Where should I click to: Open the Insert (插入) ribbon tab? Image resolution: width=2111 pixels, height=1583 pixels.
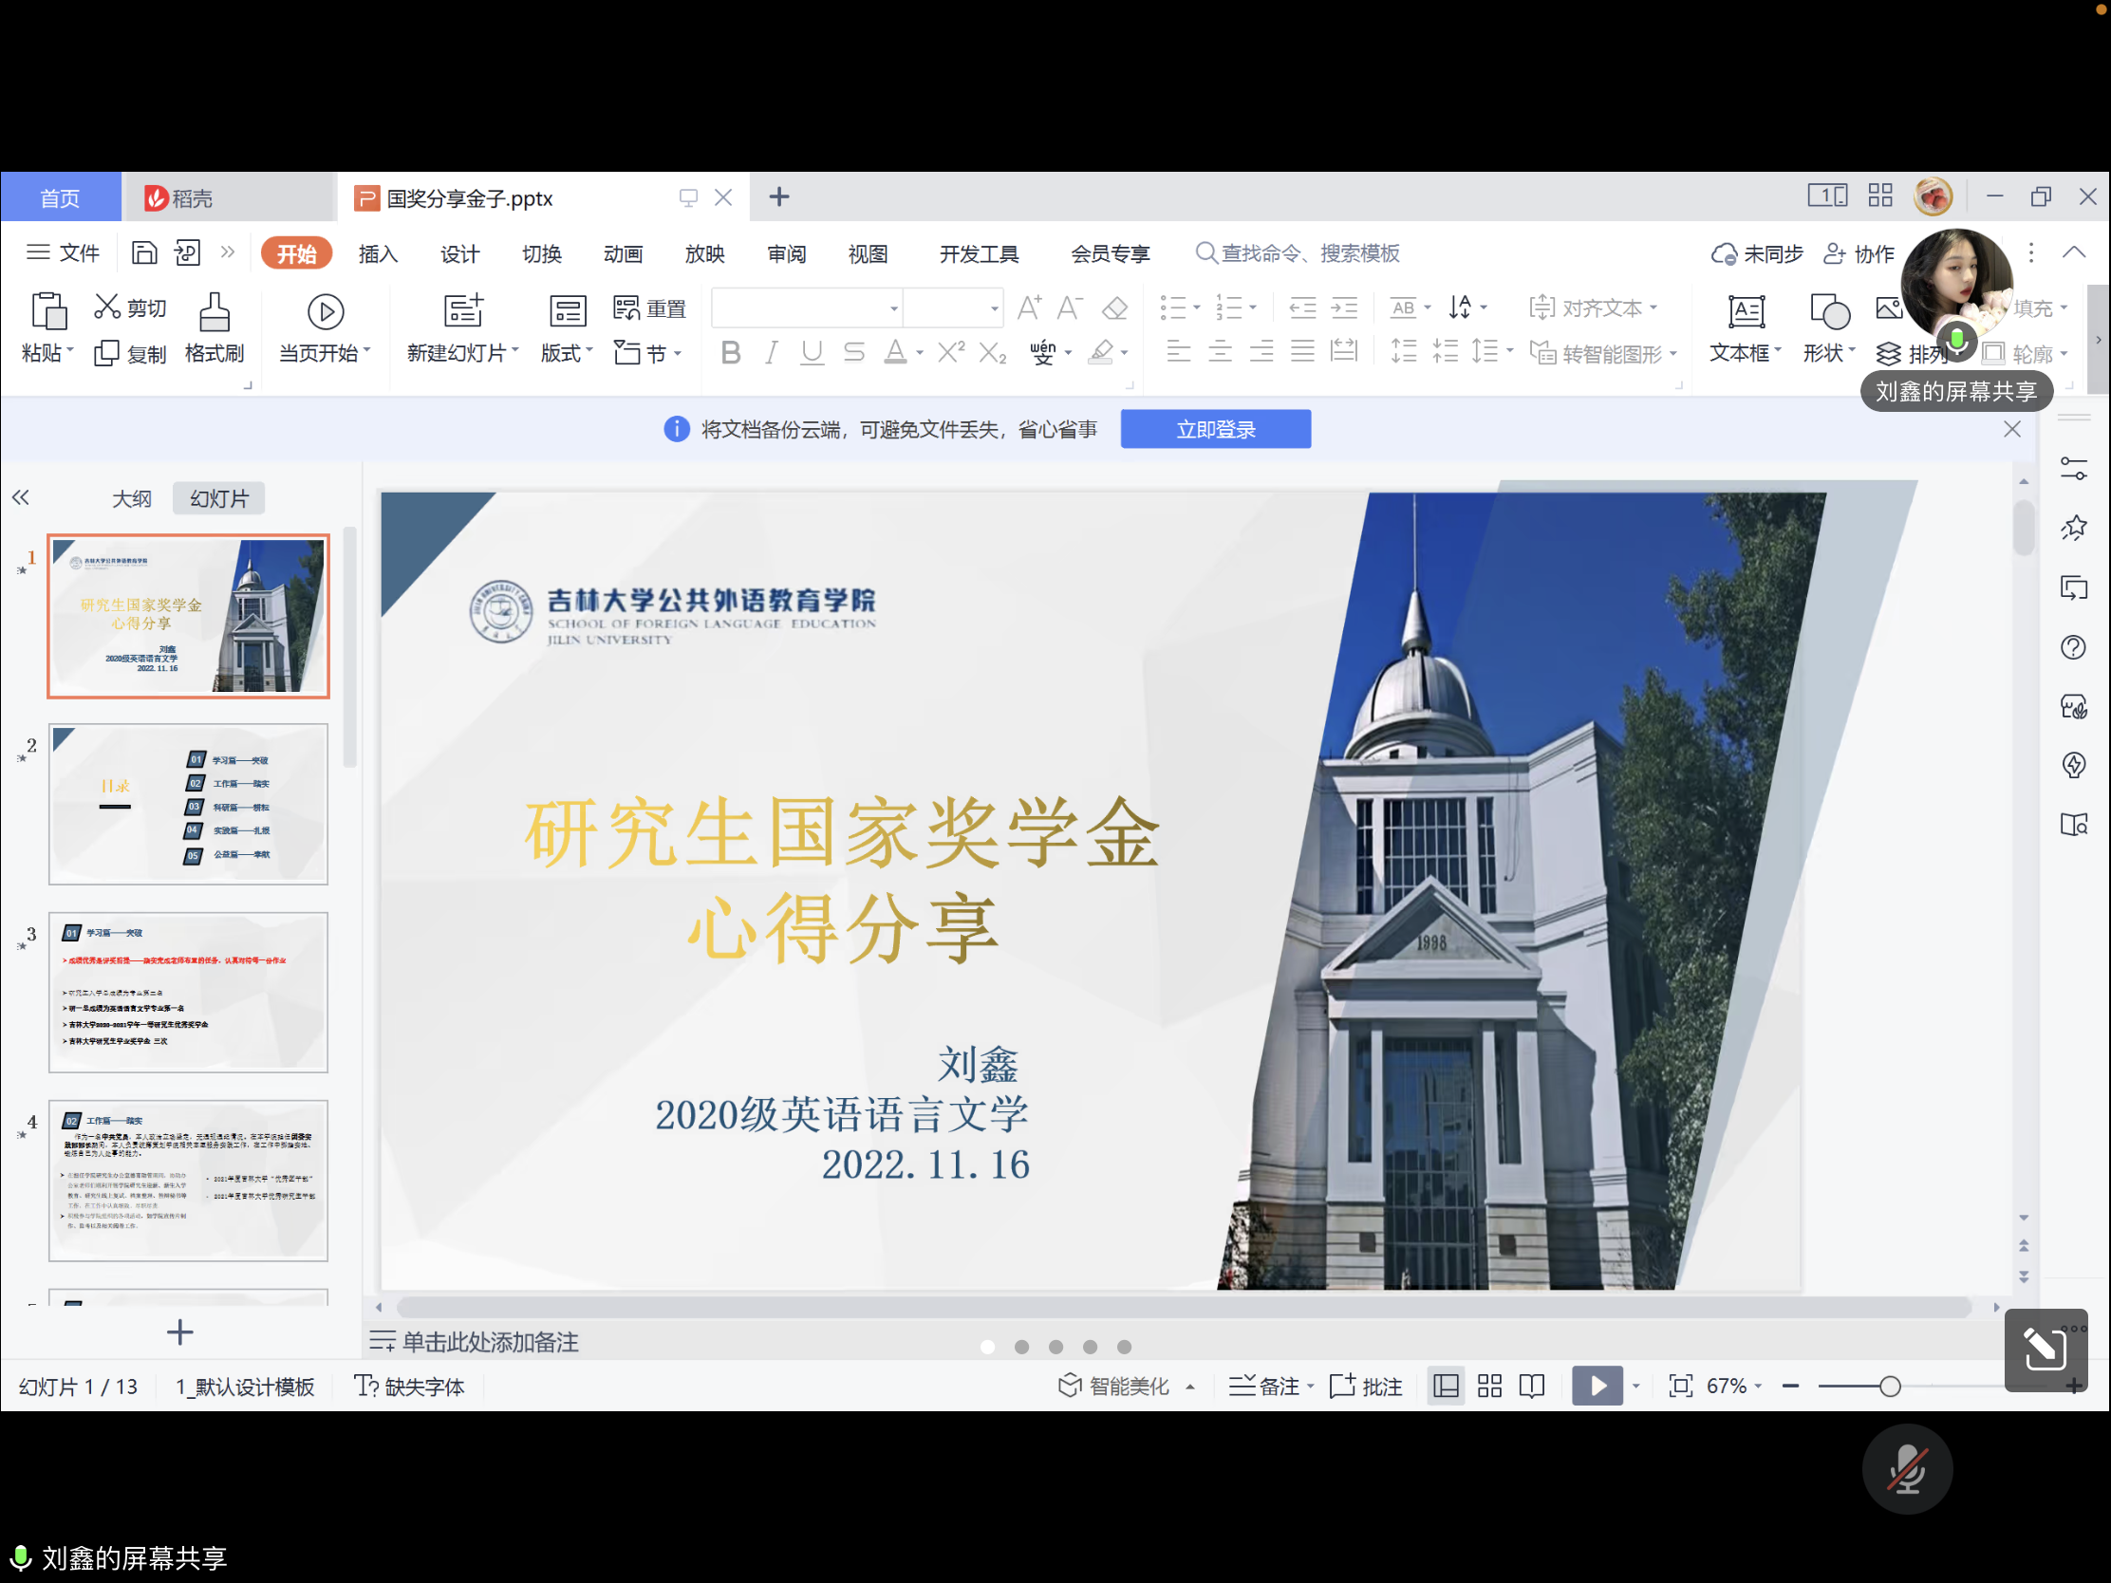(x=378, y=253)
